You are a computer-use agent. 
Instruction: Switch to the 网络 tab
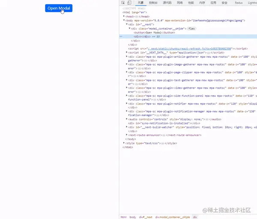[x=179, y=3]
